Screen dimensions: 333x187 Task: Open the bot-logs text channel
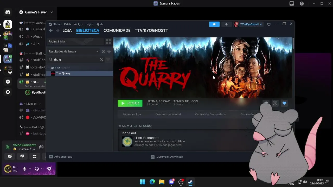click(32, 133)
